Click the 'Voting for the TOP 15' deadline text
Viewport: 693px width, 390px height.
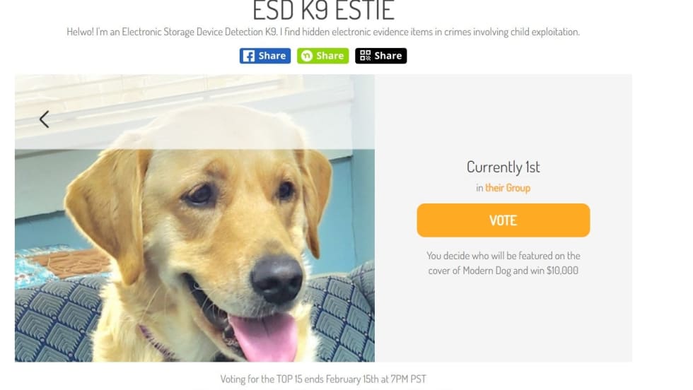323,379
